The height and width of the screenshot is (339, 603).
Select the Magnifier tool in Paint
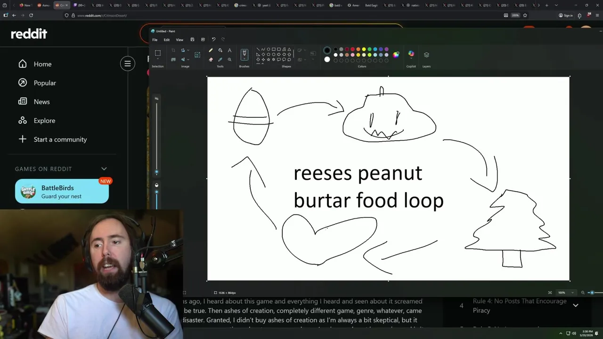(x=229, y=59)
